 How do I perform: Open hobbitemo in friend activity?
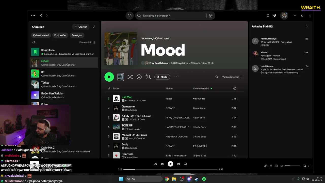[x=281, y=69]
